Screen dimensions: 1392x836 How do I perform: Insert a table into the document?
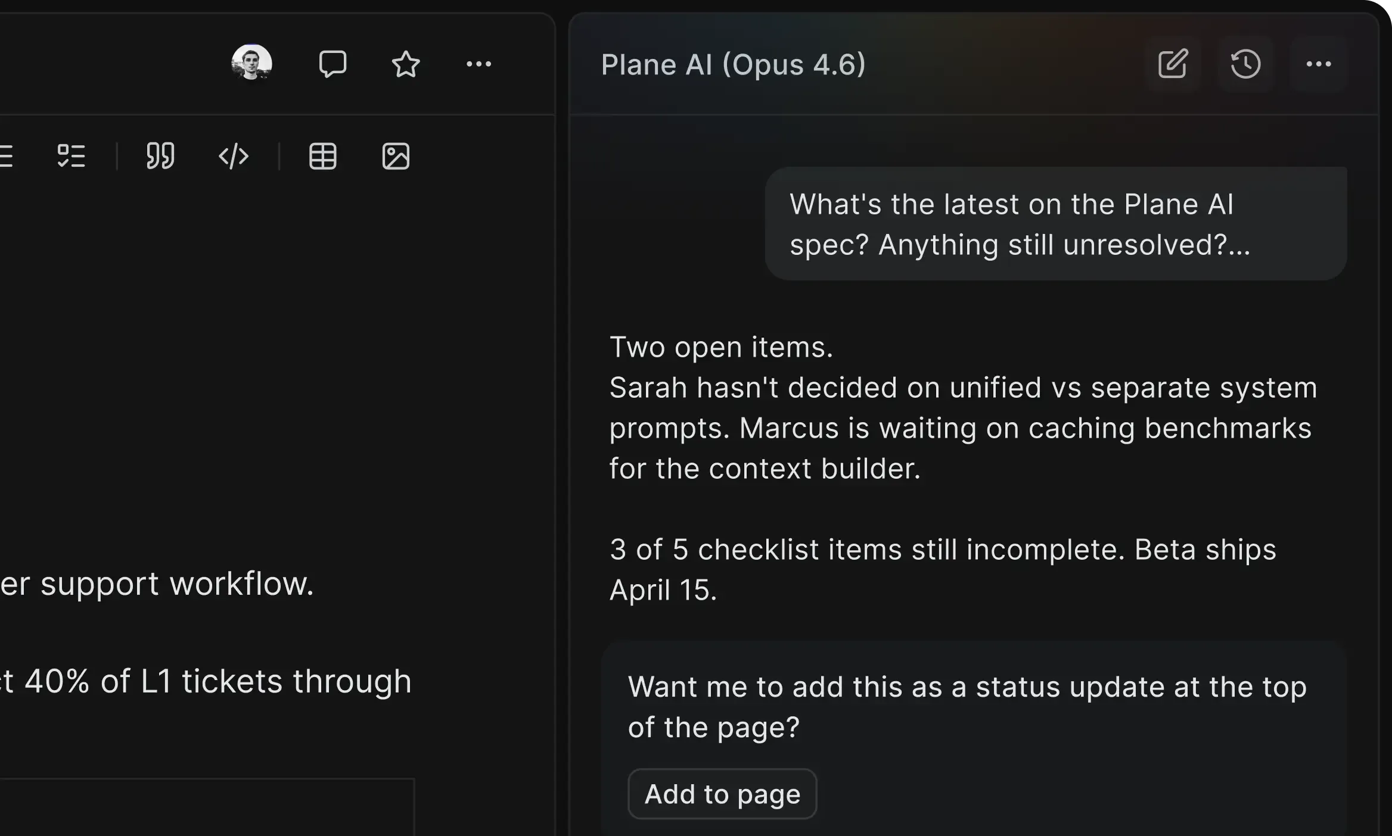click(323, 156)
